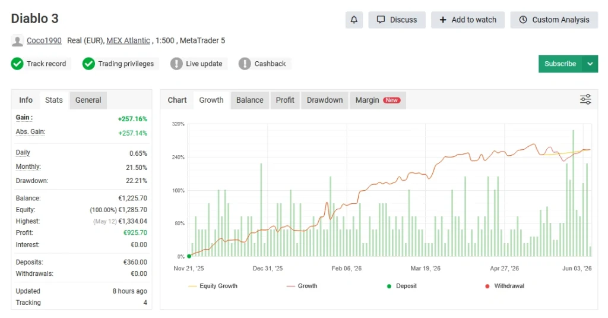Click the Drawdown value 22.21%
The height and width of the screenshot is (318, 608).
point(137,181)
